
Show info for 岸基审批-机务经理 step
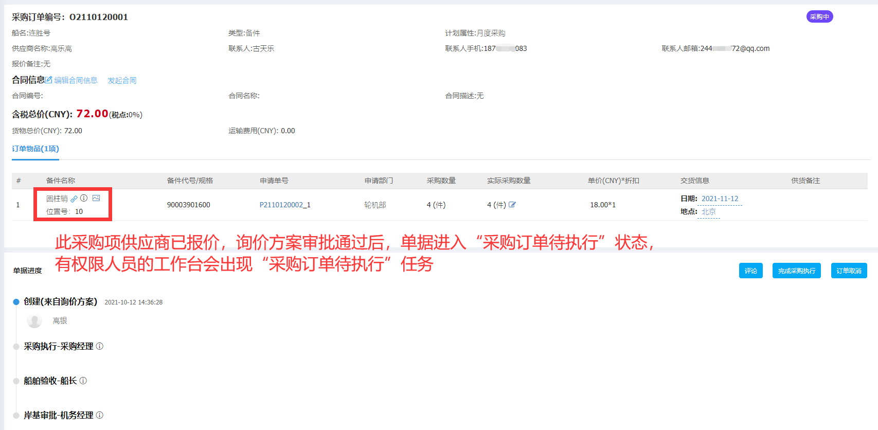pyautogui.click(x=100, y=415)
